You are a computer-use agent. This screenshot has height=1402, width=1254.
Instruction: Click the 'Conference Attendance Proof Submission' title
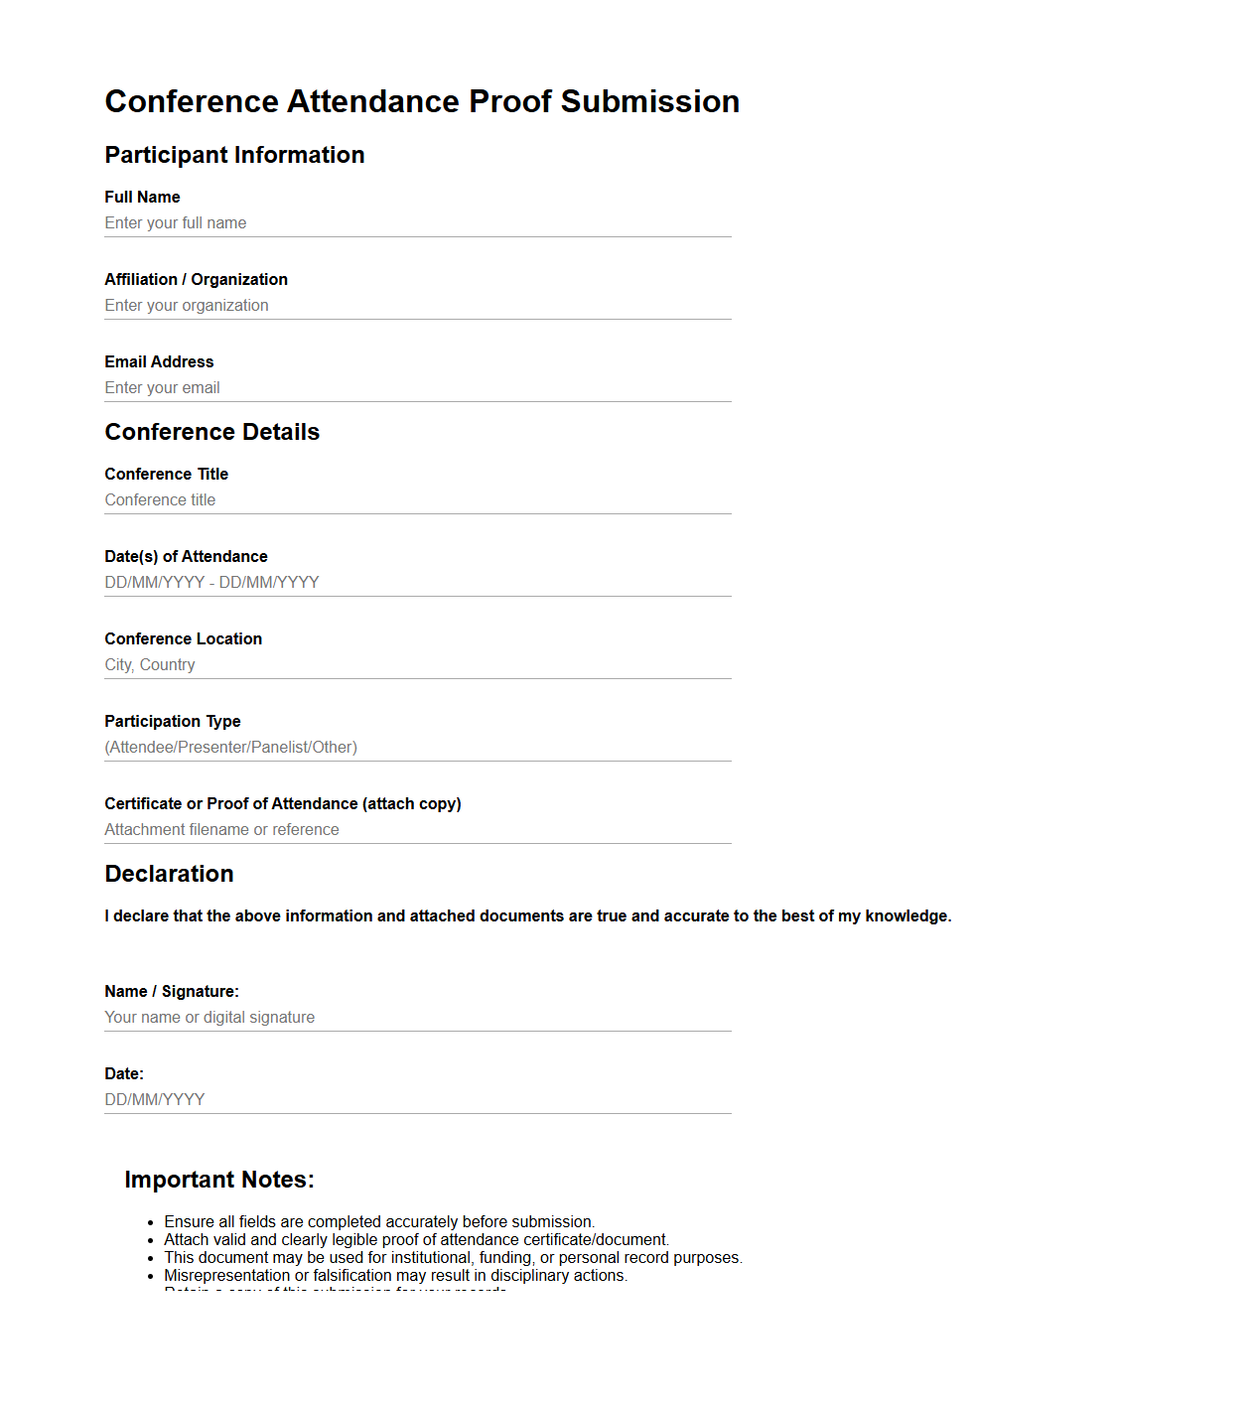(x=422, y=101)
